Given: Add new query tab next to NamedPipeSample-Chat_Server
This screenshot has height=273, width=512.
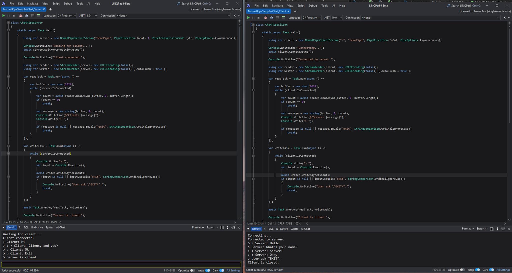Looking at the screenshot, I should 50,9.
